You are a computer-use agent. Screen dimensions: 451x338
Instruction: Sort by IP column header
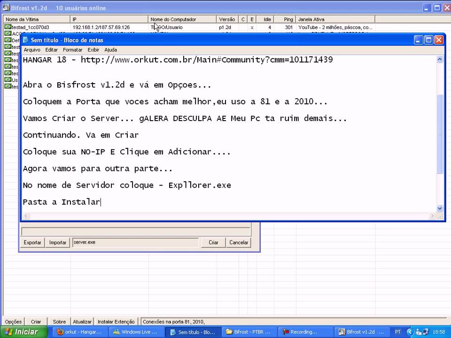point(109,19)
